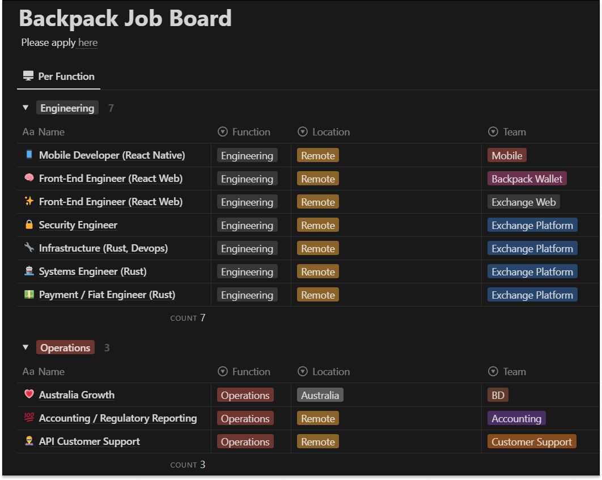Screen dimensions: 602x480
Task: Click Location column select icon in Engineering table
Action: coord(303,132)
